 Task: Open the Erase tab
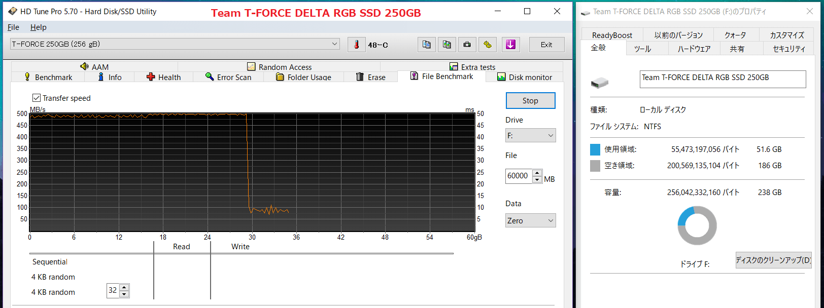tap(371, 77)
